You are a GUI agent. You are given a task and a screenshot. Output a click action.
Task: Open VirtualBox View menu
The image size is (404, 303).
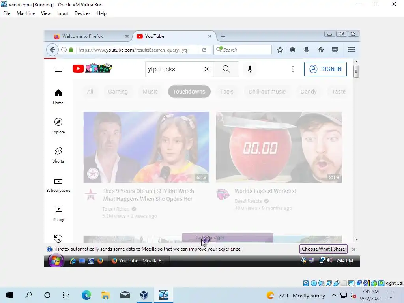click(x=46, y=13)
